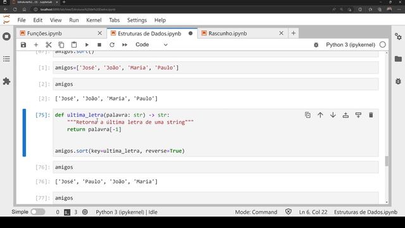Screen dimensions: 405x228
Task: Open the Tabs menu
Action: pyautogui.click(x=114, y=20)
